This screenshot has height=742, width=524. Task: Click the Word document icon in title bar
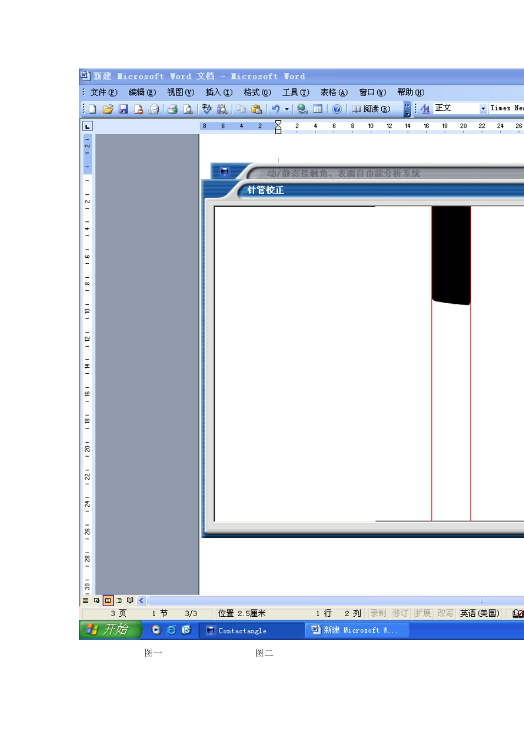click(x=85, y=76)
